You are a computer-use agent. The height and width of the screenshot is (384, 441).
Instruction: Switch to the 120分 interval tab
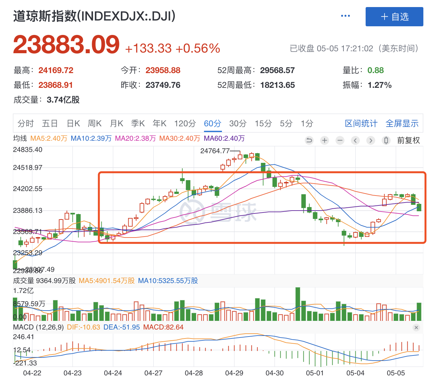pyautogui.click(x=185, y=123)
